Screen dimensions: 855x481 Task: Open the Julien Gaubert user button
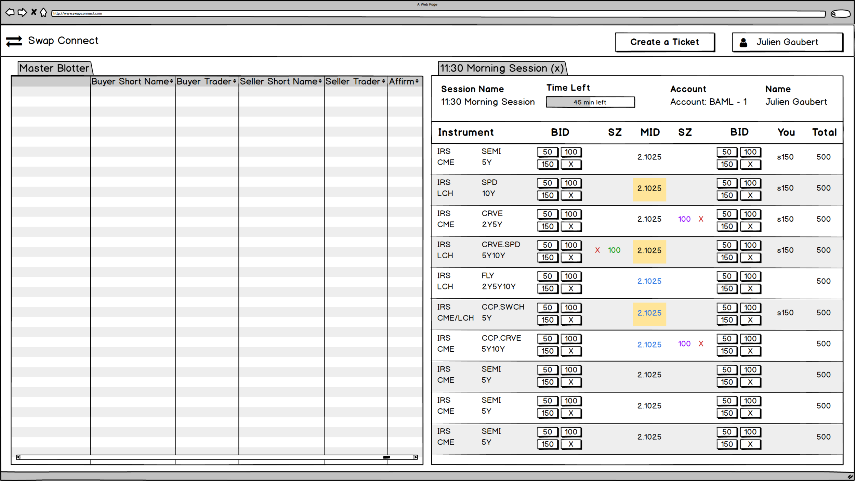(787, 42)
